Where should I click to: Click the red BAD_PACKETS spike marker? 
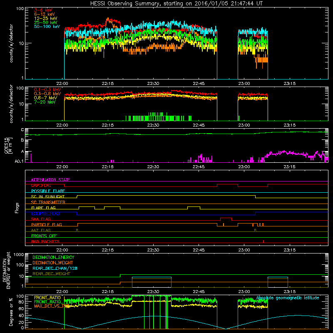[263, 241]
